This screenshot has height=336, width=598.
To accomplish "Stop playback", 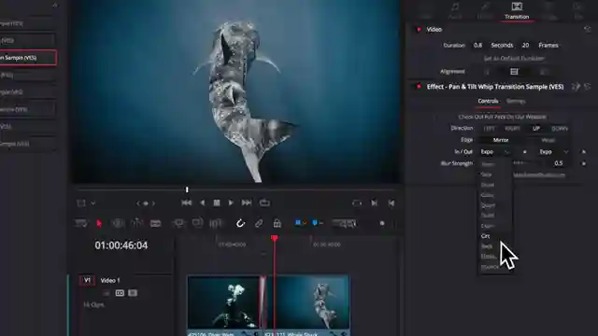I will tap(217, 203).
